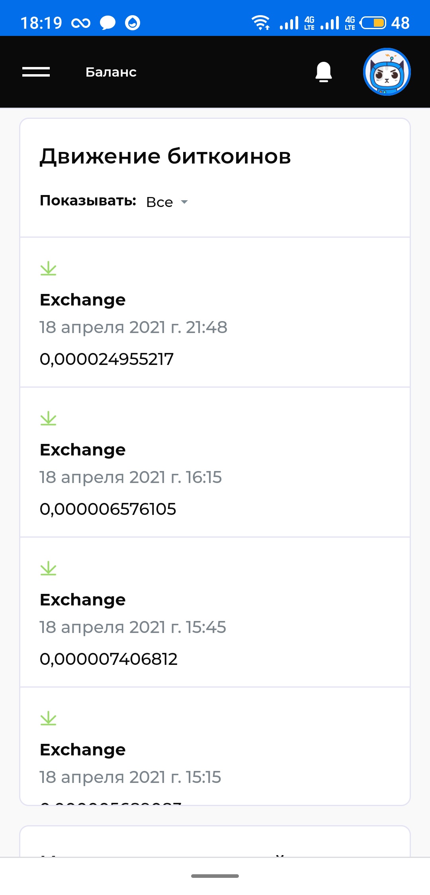The height and width of the screenshot is (895, 430).
Task: Click the small arrow beside "Все"
Action: (x=184, y=202)
